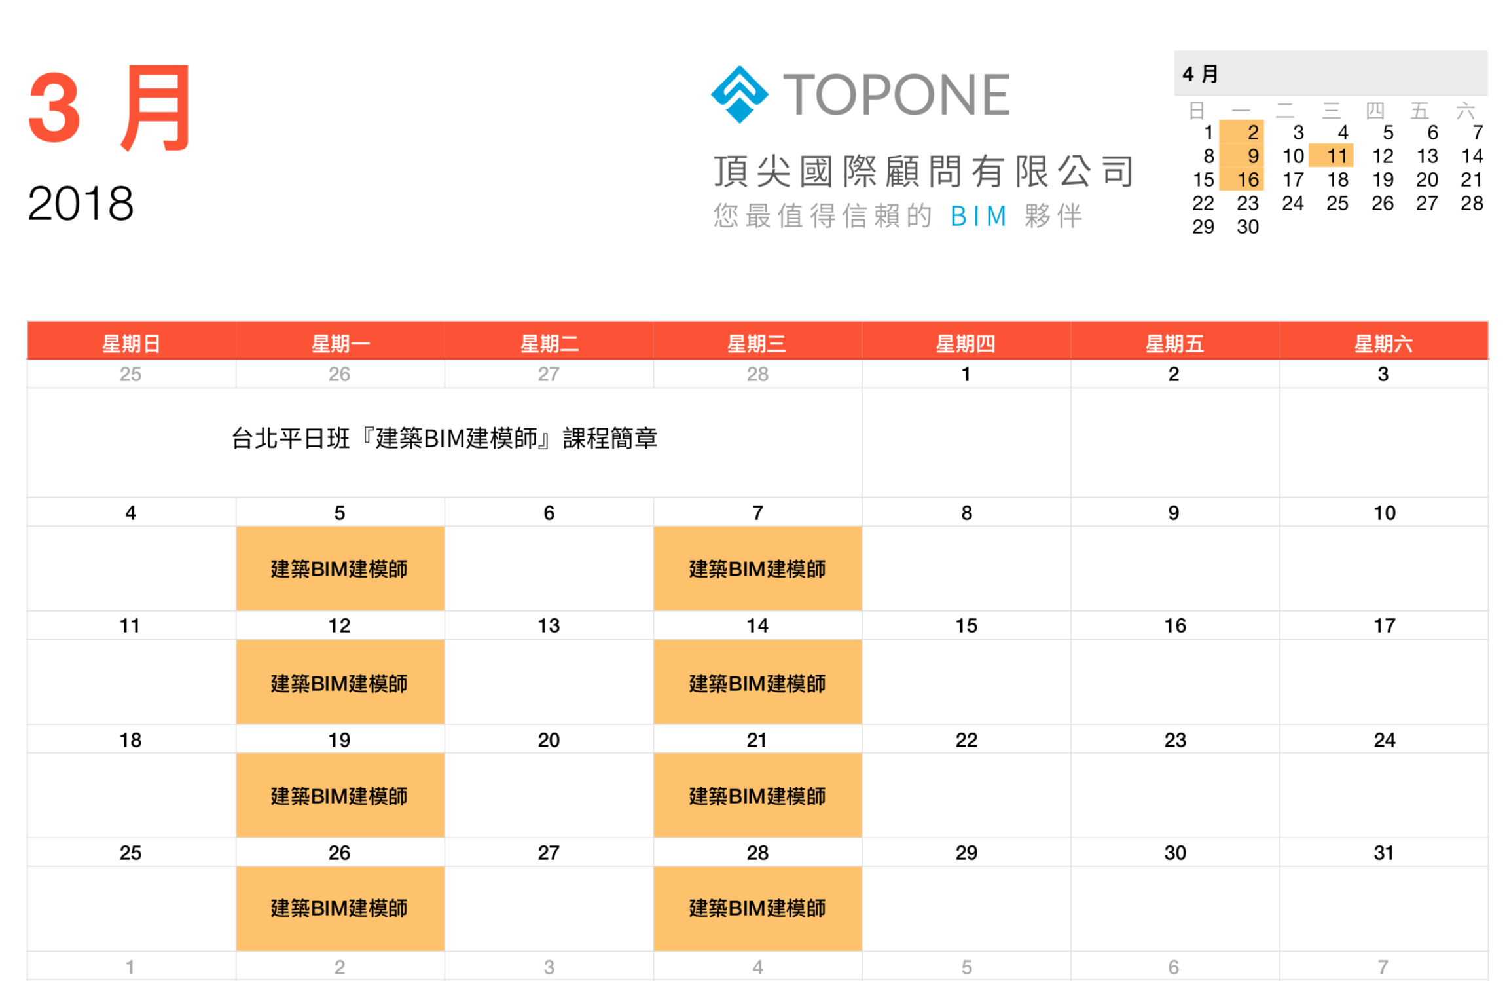Viewport: 1507px width, 981px height.
Task: Open the March 28 BIM course block
Action: coord(757,908)
